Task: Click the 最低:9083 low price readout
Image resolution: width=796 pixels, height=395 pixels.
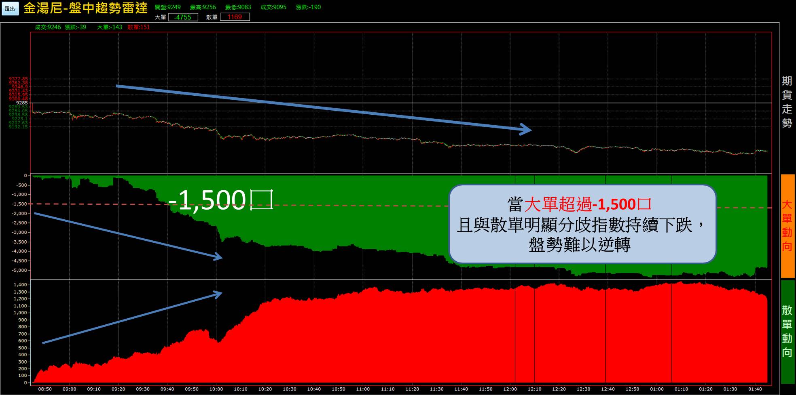Action: tap(238, 7)
